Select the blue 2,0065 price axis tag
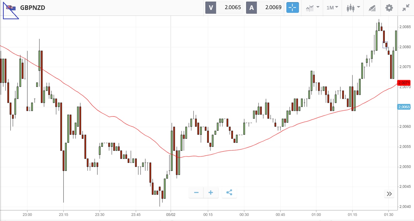This screenshot has width=414, height=221. [404, 107]
